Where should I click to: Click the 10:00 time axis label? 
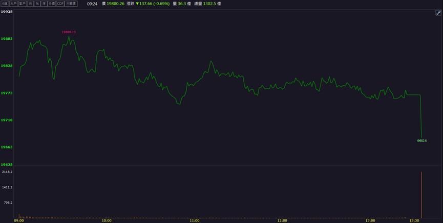(107, 221)
